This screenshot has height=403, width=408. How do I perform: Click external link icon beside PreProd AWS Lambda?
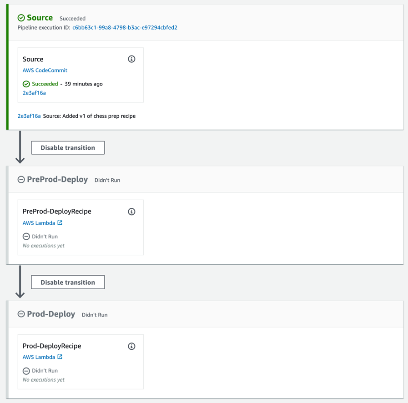click(x=60, y=223)
